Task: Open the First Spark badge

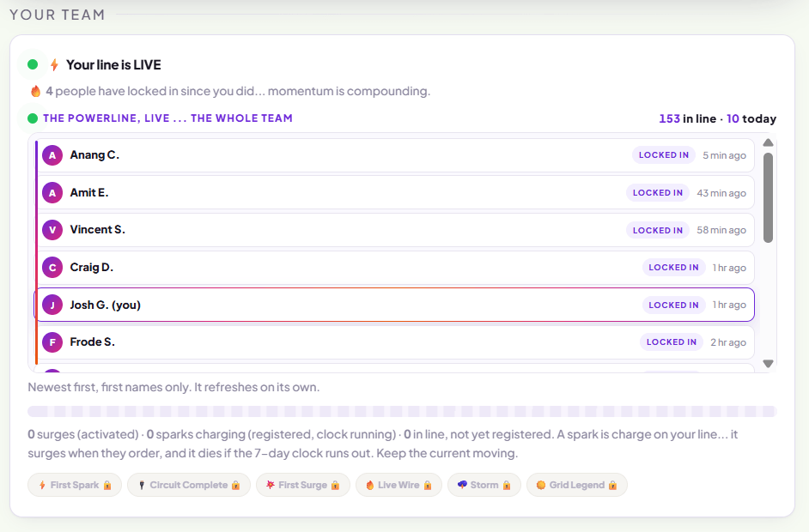Action: [x=75, y=485]
